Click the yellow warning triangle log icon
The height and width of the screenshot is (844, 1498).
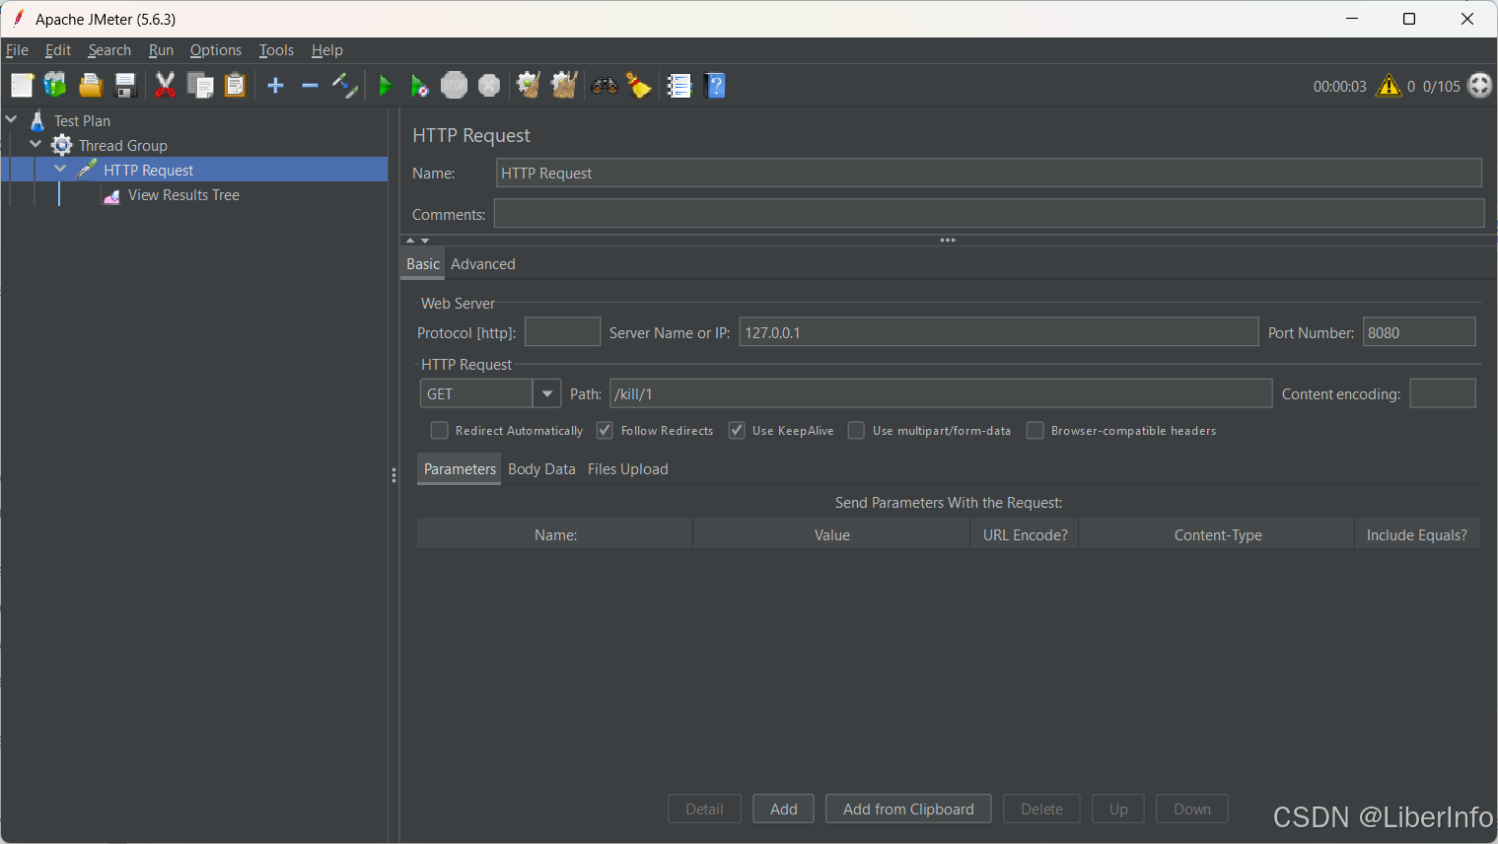tap(1389, 87)
